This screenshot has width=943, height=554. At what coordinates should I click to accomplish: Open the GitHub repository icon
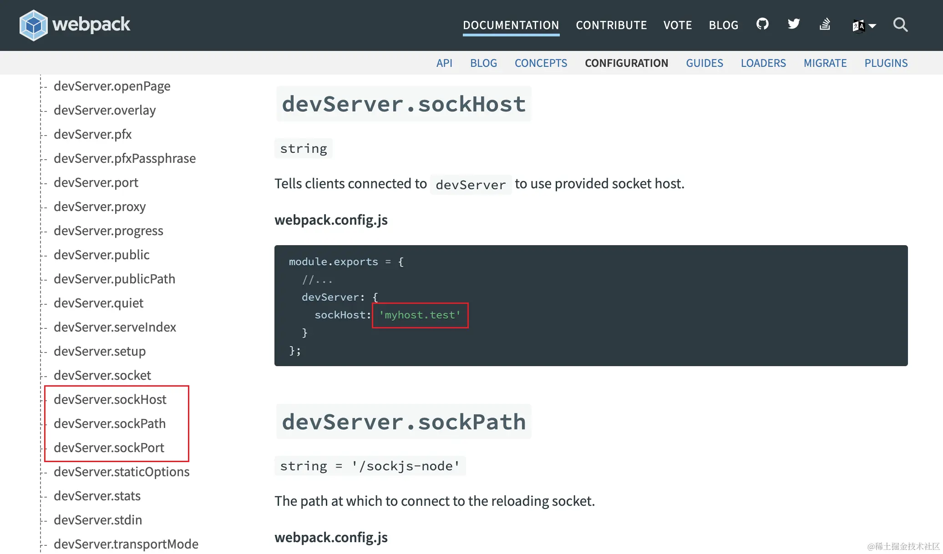click(762, 24)
